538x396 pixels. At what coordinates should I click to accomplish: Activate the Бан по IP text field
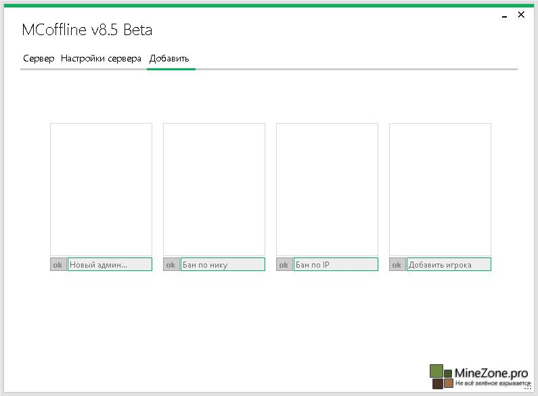336,265
